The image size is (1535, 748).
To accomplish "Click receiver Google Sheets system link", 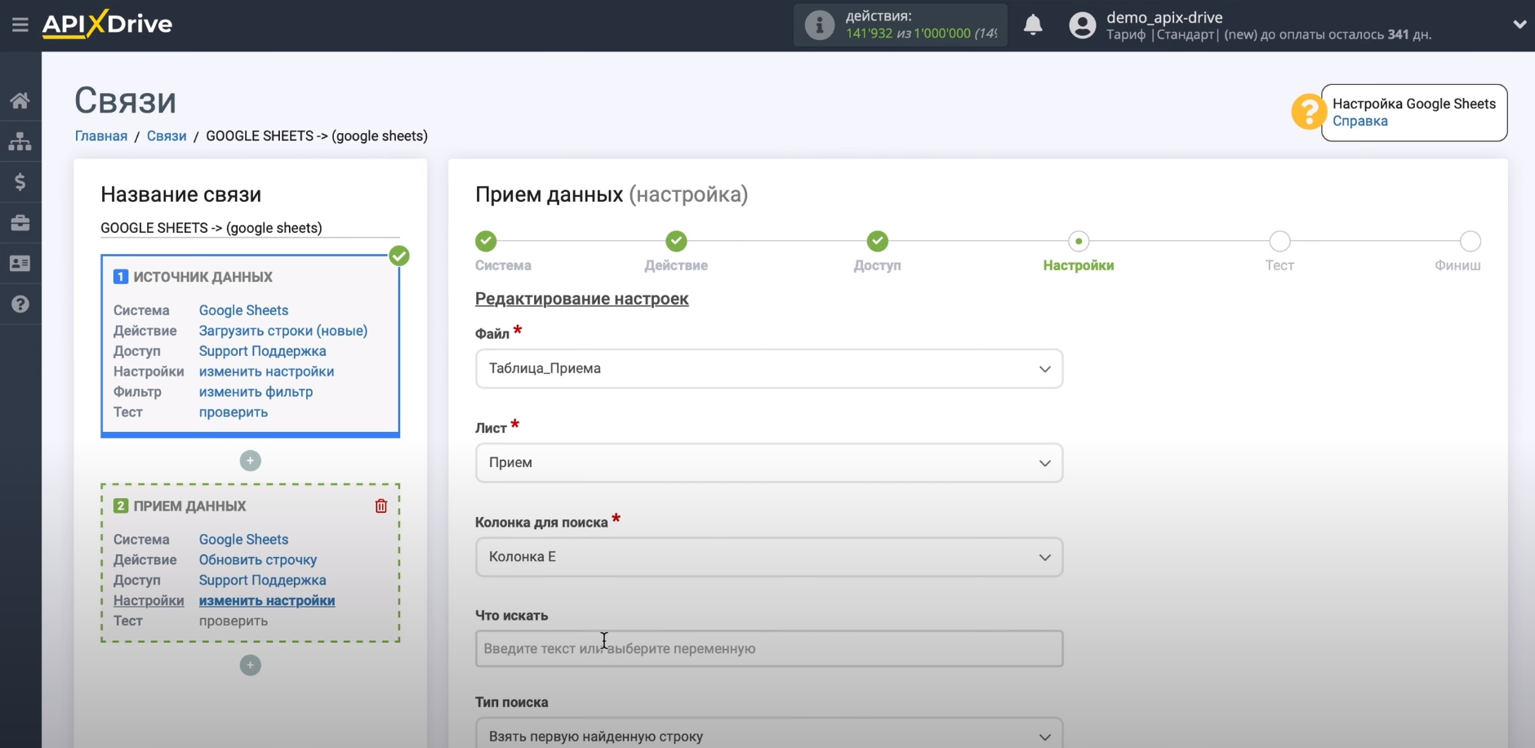I will [x=243, y=540].
